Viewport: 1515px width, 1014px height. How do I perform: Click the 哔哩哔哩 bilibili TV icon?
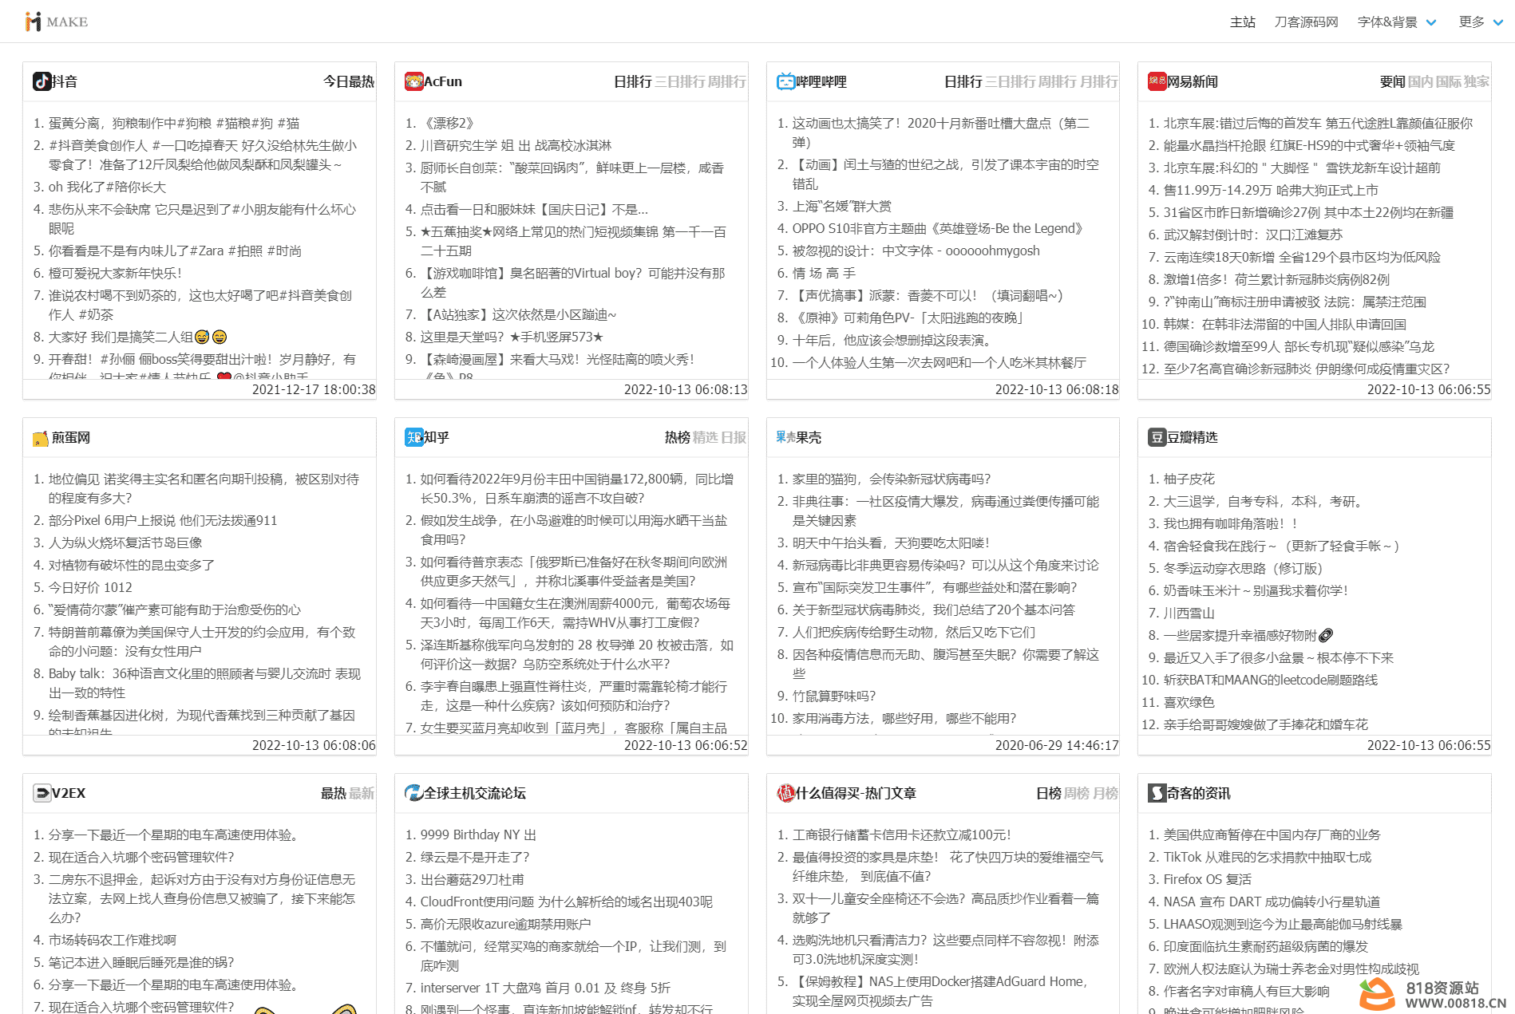pyautogui.click(x=786, y=81)
